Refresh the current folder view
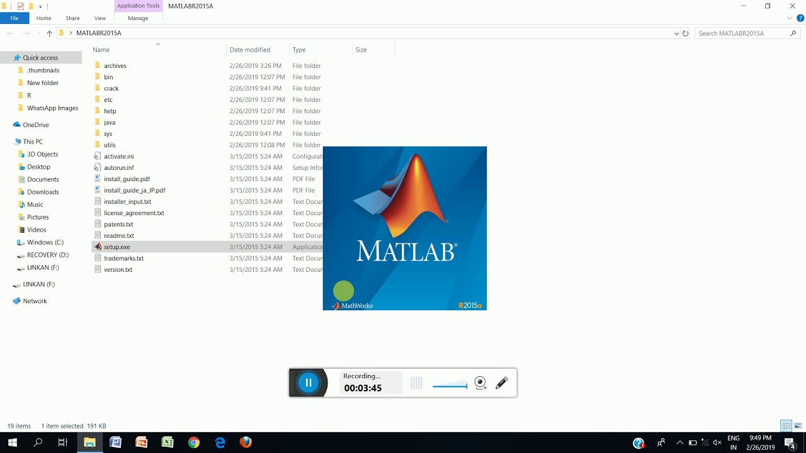The width and height of the screenshot is (806, 453). click(686, 33)
